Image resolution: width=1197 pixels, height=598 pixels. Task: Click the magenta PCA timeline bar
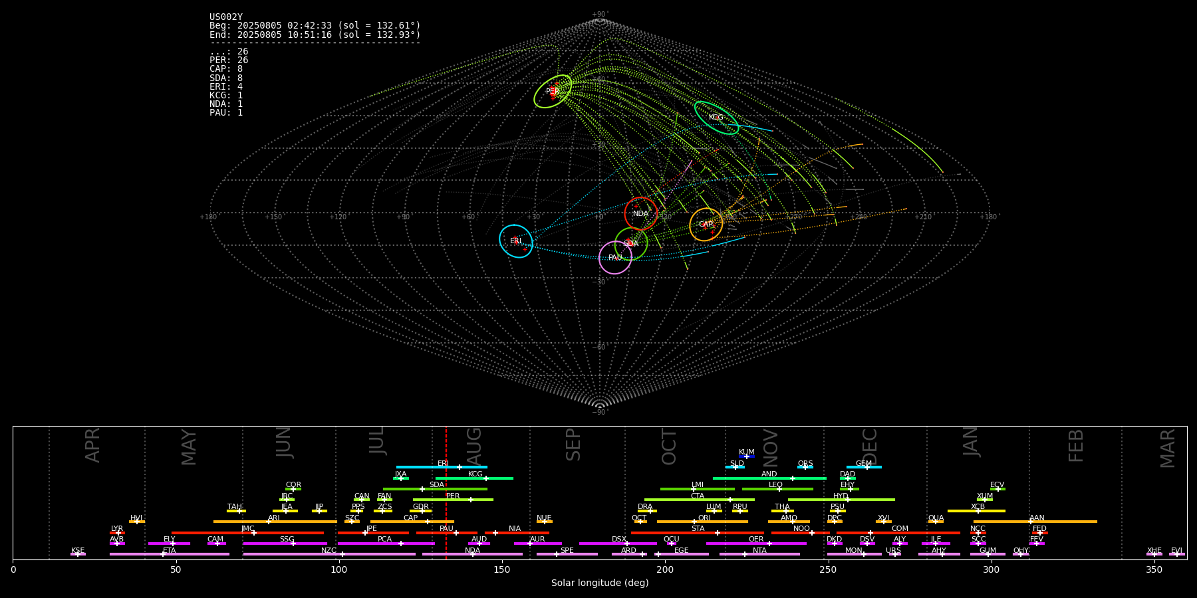[386, 544]
